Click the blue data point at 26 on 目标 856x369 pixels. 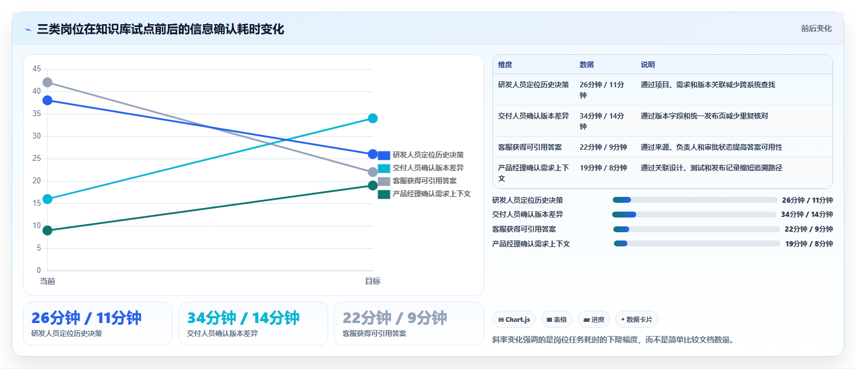click(x=372, y=154)
